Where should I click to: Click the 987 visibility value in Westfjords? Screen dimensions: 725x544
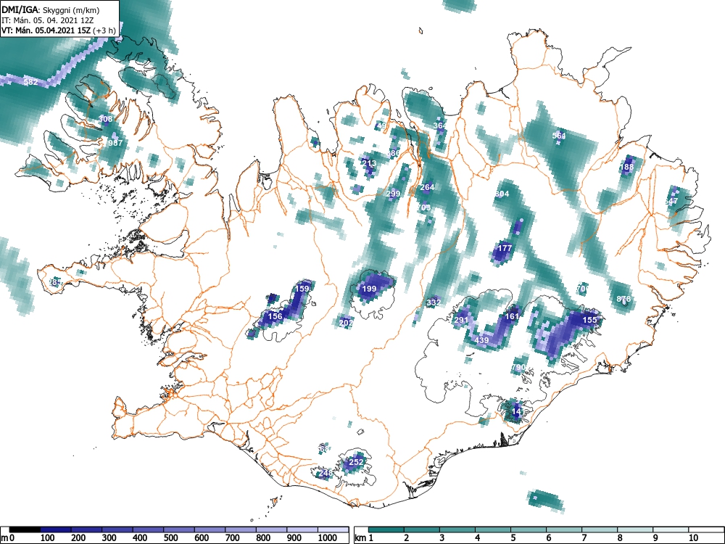115,143
